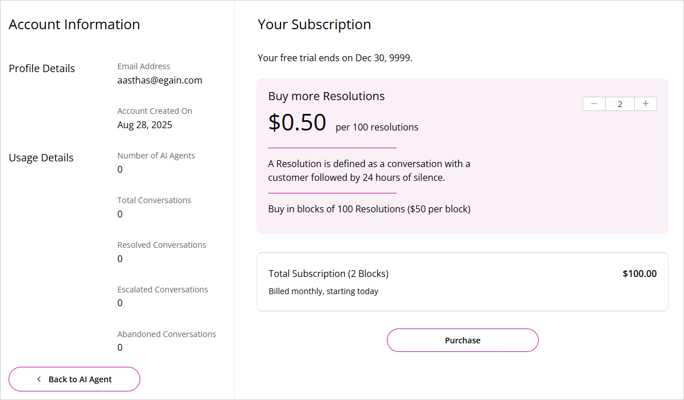
Task: Click the free trial end date notice
Action: 335,58
